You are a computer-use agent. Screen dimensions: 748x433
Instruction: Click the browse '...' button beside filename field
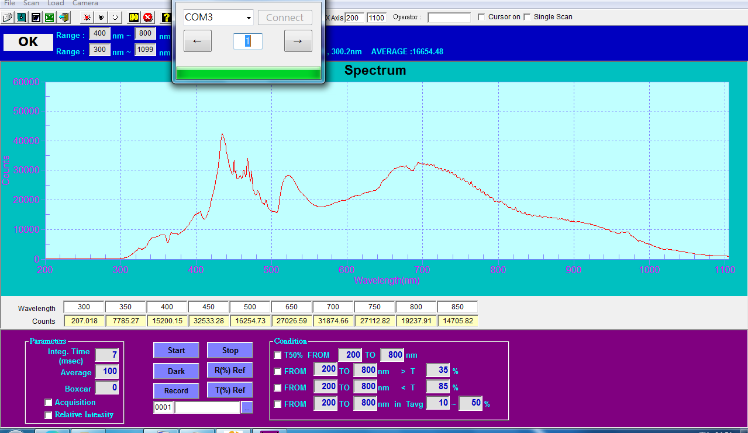(247, 407)
